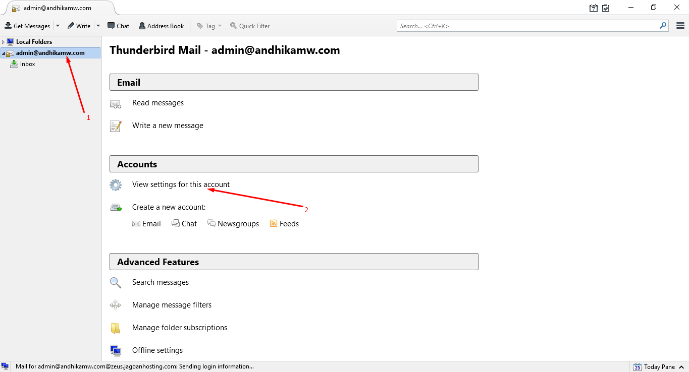The height and width of the screenshot is (372, 689).
Task: Select admin@andhikamw.com account in folder pane
Action: tap(50, 53)
